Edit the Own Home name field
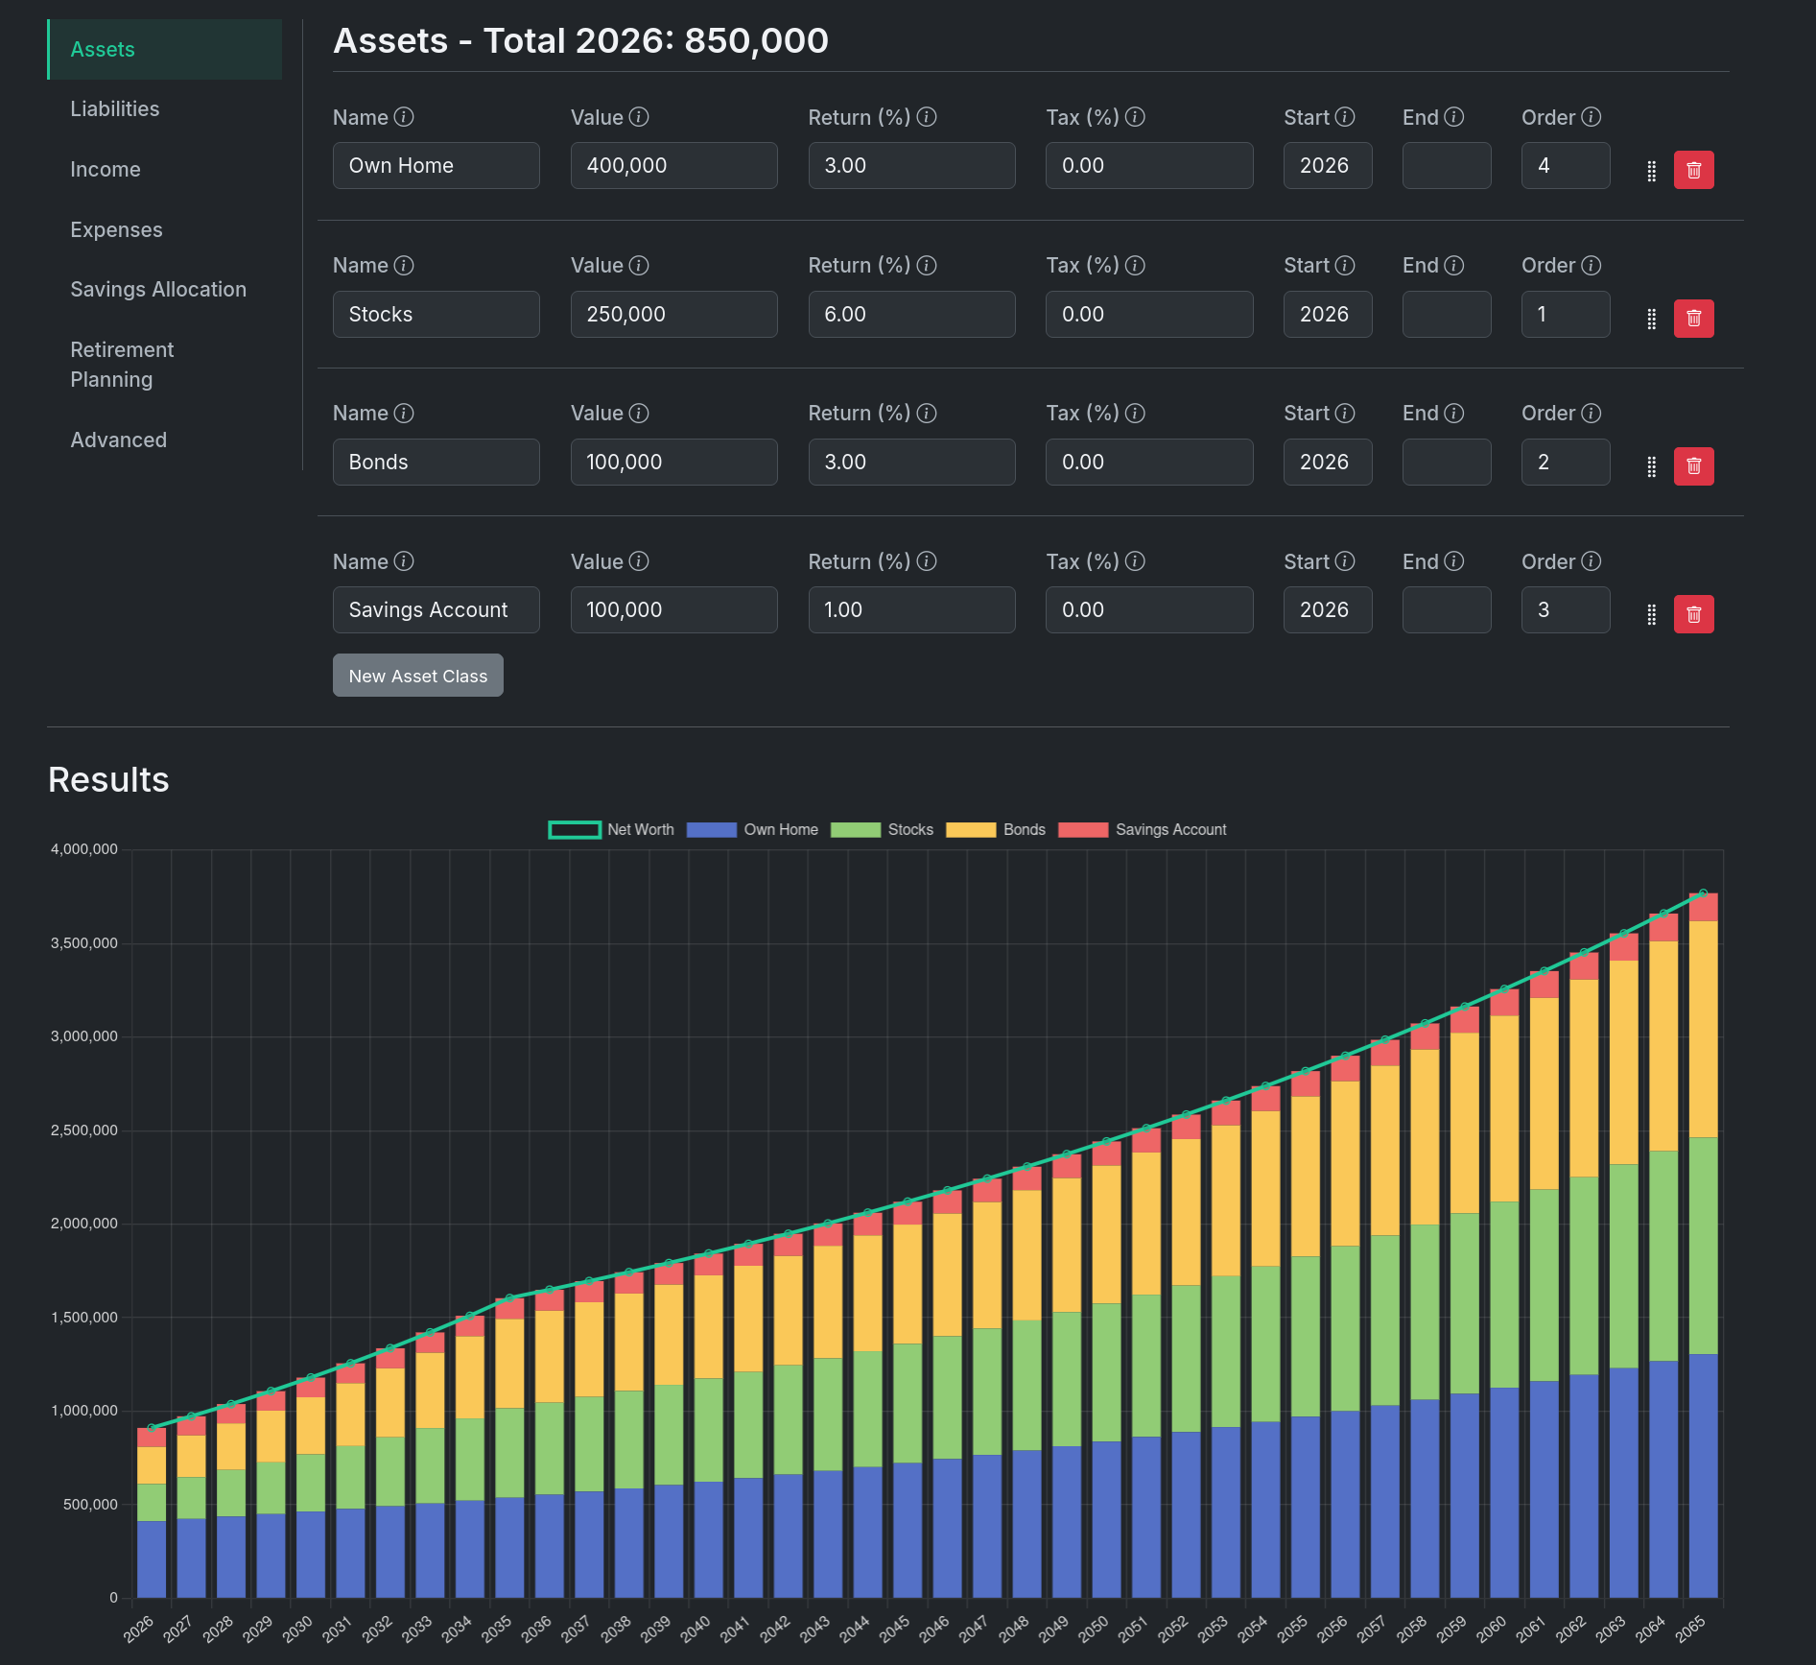This screenshot has width=1816, height=1665. pyautogui.click(x=436, y=166)
